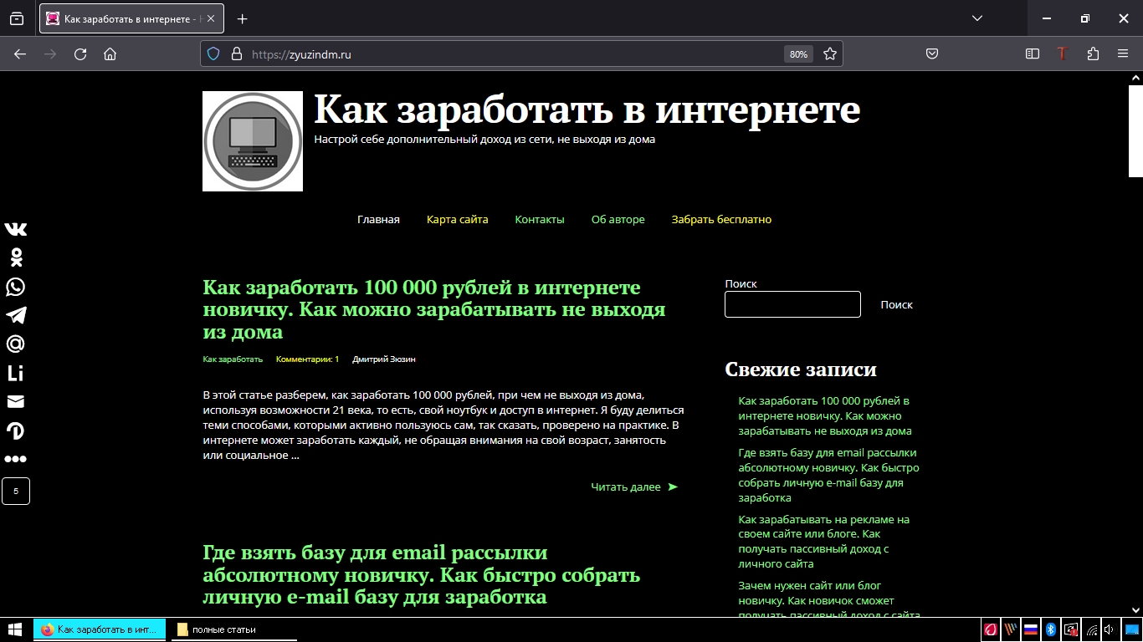The width and height of the screenshot is (1143, 642).
Task: Go back with browser back arrow
Action: pyautogui.click(x=20, y=53)
